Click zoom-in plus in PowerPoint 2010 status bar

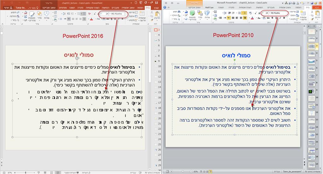click(x=172, y=171)
